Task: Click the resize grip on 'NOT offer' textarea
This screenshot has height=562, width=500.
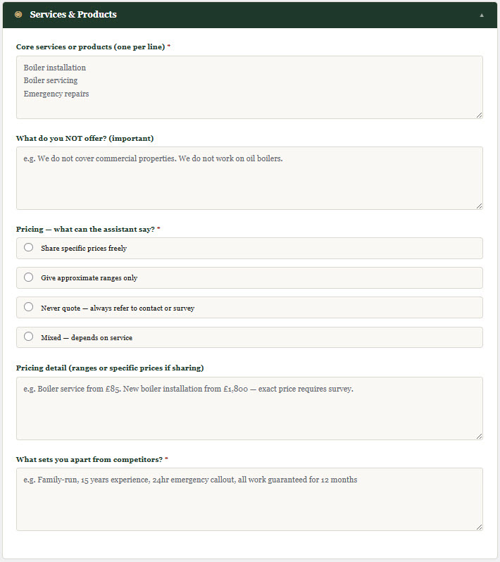Action: 479,205
